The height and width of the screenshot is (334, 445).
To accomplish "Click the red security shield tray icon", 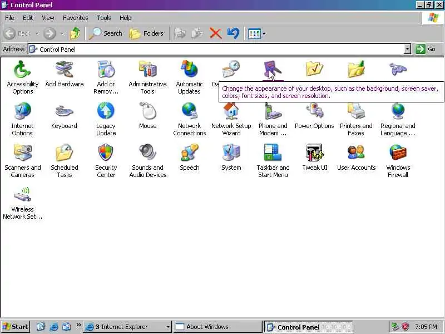I will coord(406,327).
